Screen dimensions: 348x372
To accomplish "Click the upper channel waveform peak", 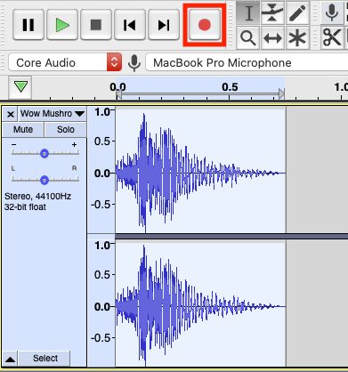I will (x=144, y=117).
